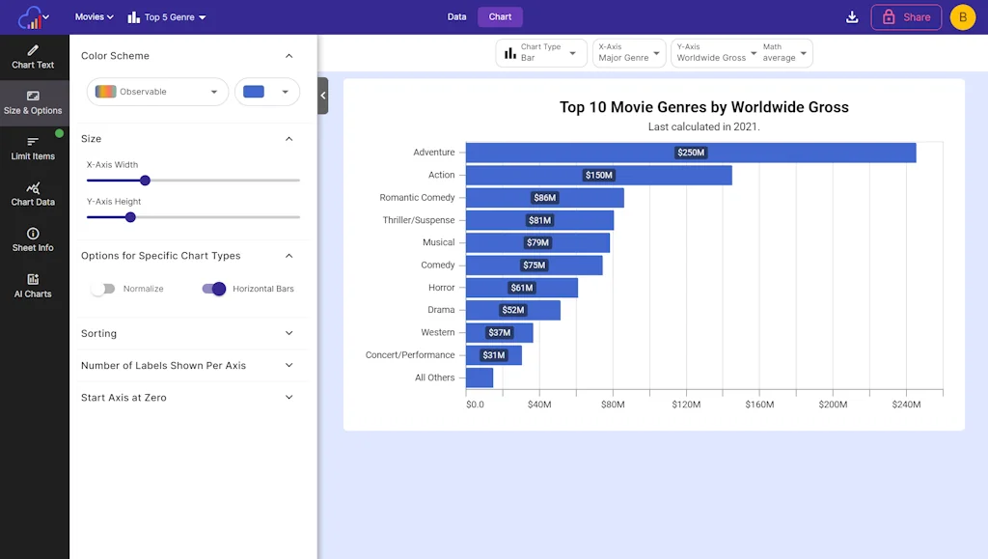Screen dimensions: 988x559
Task: Click the X-Axis Width slider handle
Action: [x=145, y=180]
